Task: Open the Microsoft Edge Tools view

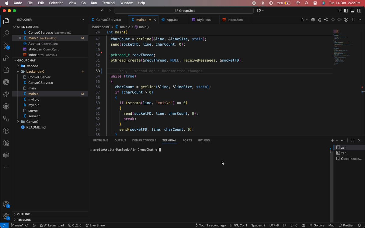Action: coord(6,82)
